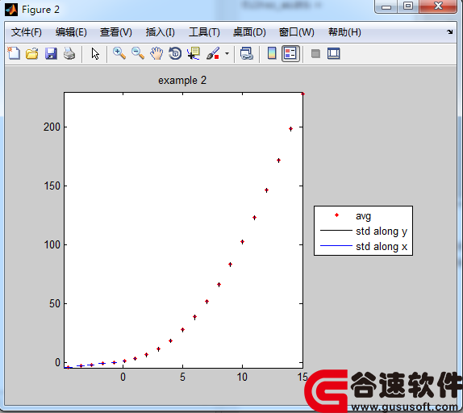This screenshot has height=413, width=463.
Task: Open the 文件(F) menu
Action: [x=27, y=32]
